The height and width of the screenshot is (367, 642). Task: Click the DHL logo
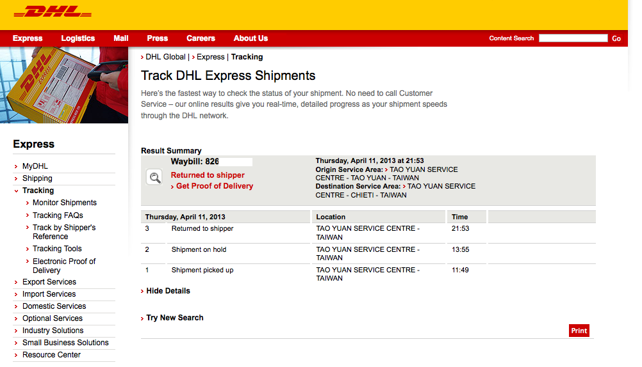coord(53,13)
